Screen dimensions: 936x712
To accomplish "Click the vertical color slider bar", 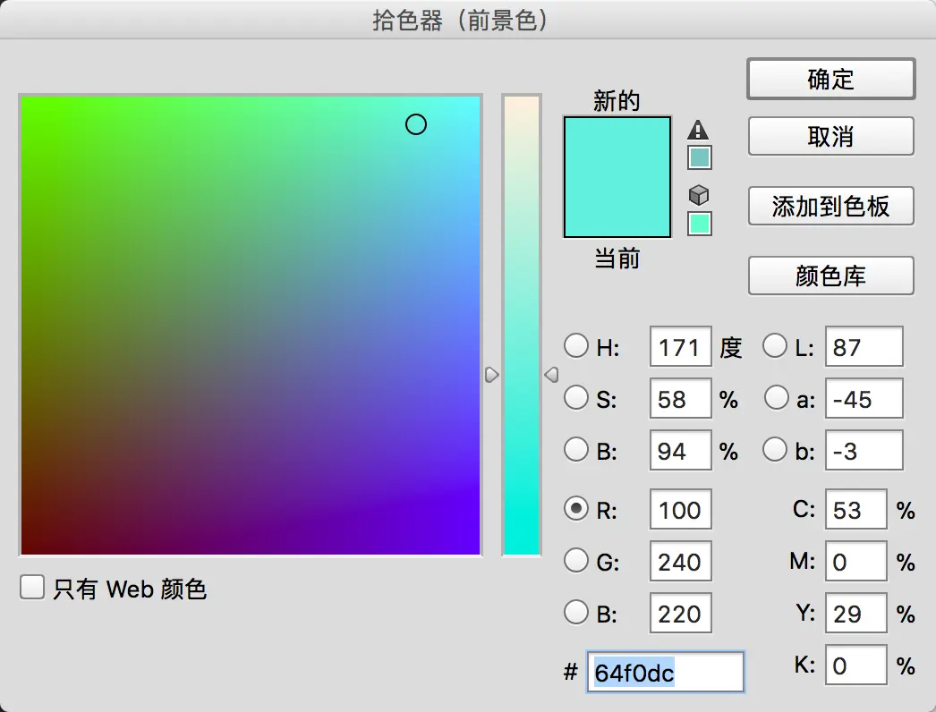I will pyautogui.click(x=522, y=326).
